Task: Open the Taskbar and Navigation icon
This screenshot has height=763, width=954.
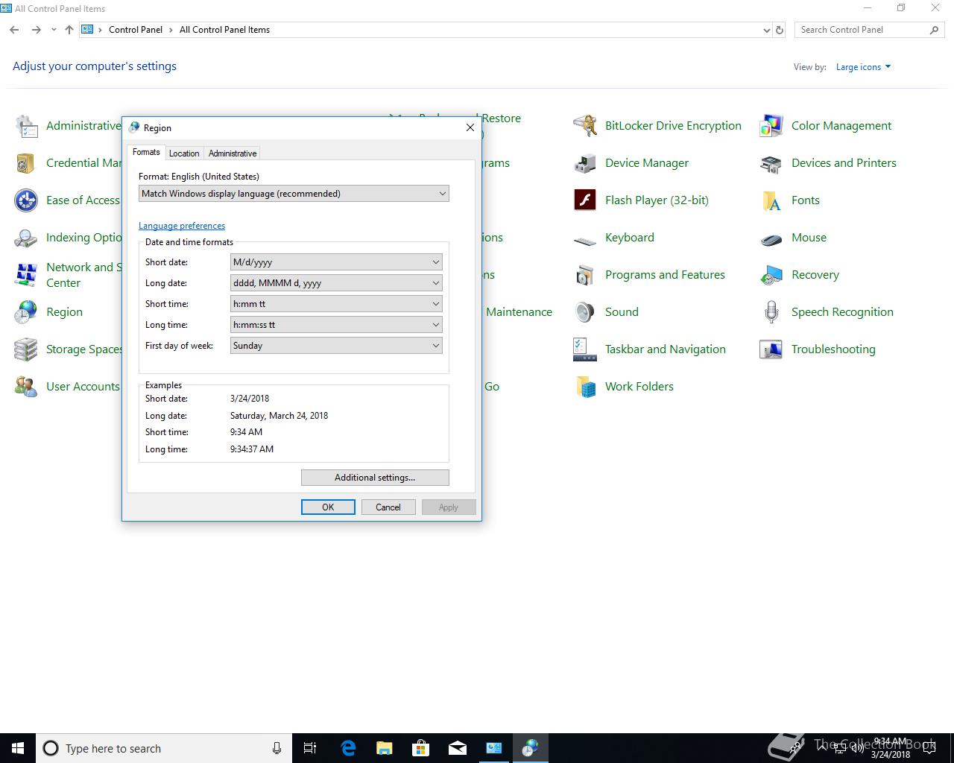Action: (x=585, y=349)
